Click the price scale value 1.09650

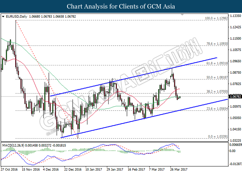point(235,61)
